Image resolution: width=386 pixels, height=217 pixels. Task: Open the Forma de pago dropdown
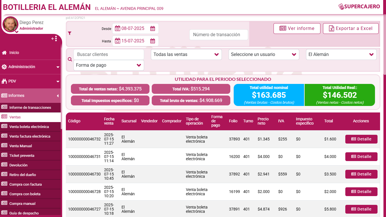[x=109, y=65]
